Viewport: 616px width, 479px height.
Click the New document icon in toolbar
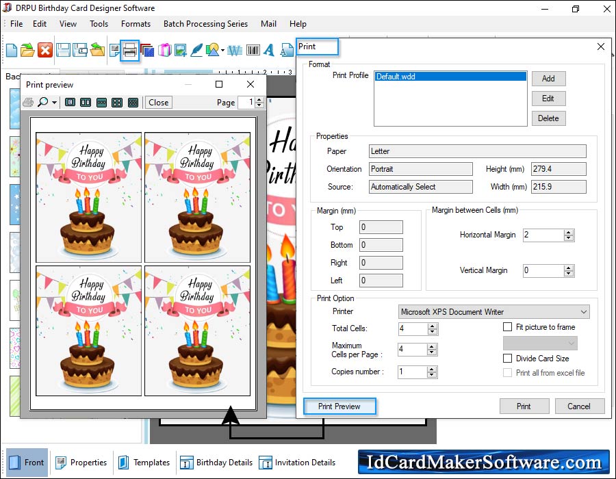[x=12, y=50]
